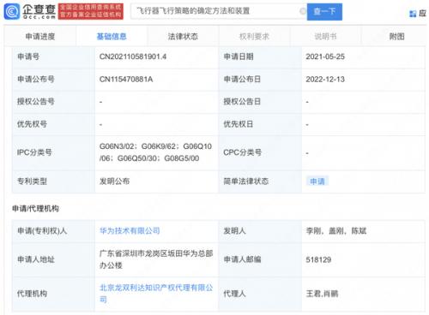Image resolution: width=429 pixels, height=315 pixels.
Task: Open the 法律状态 tab
Action: point(183,36)
